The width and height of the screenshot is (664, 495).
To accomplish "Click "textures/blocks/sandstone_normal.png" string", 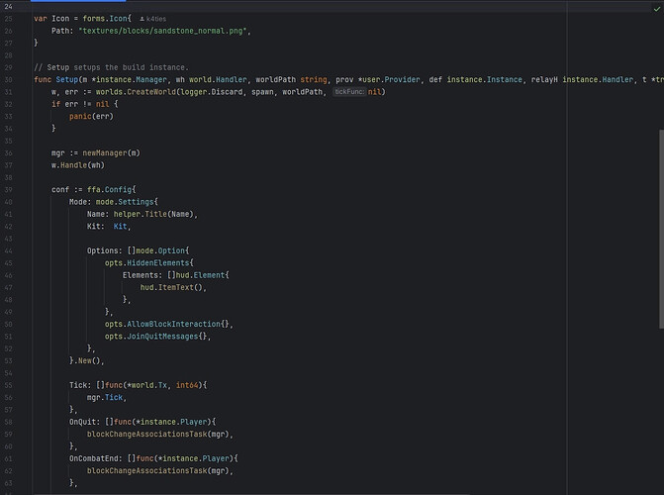I will pos(163,31).
